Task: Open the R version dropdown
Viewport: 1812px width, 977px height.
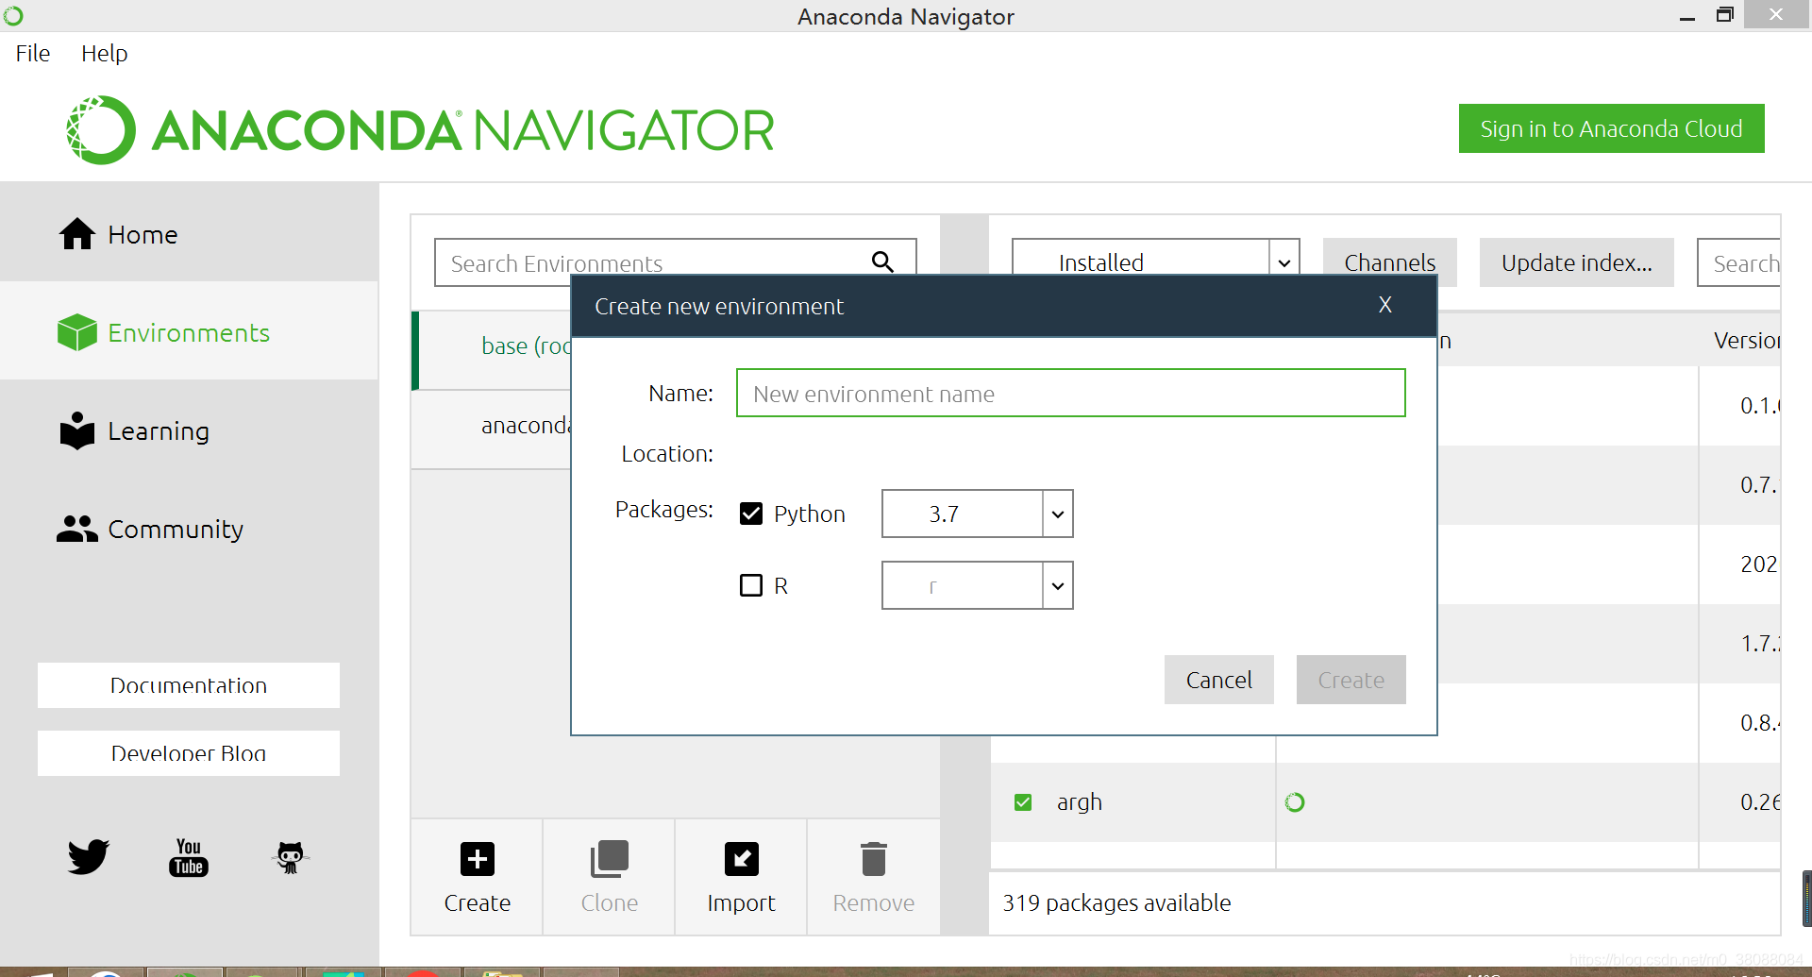Action: [978, 585]
